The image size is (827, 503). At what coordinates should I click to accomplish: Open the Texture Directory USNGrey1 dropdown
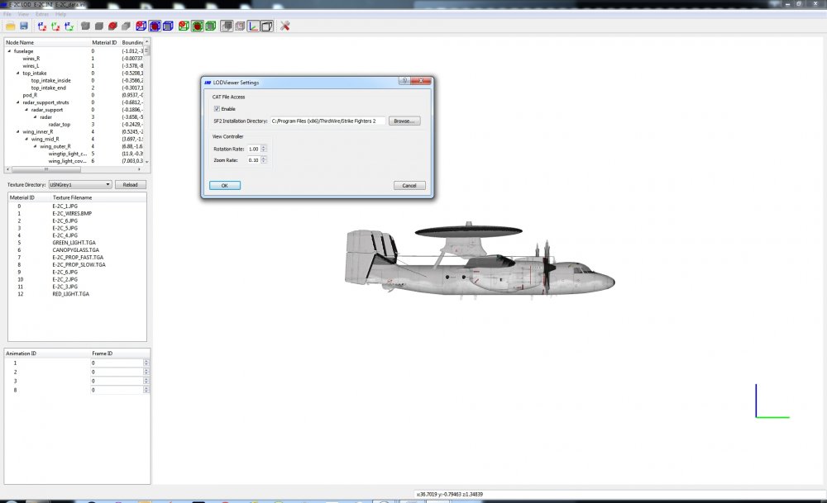click(79, 184)
